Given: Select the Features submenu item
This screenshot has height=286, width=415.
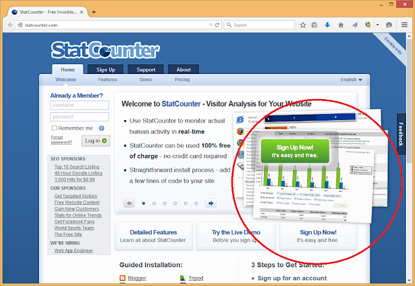Looking at the screenshot, I should point(108,79).
